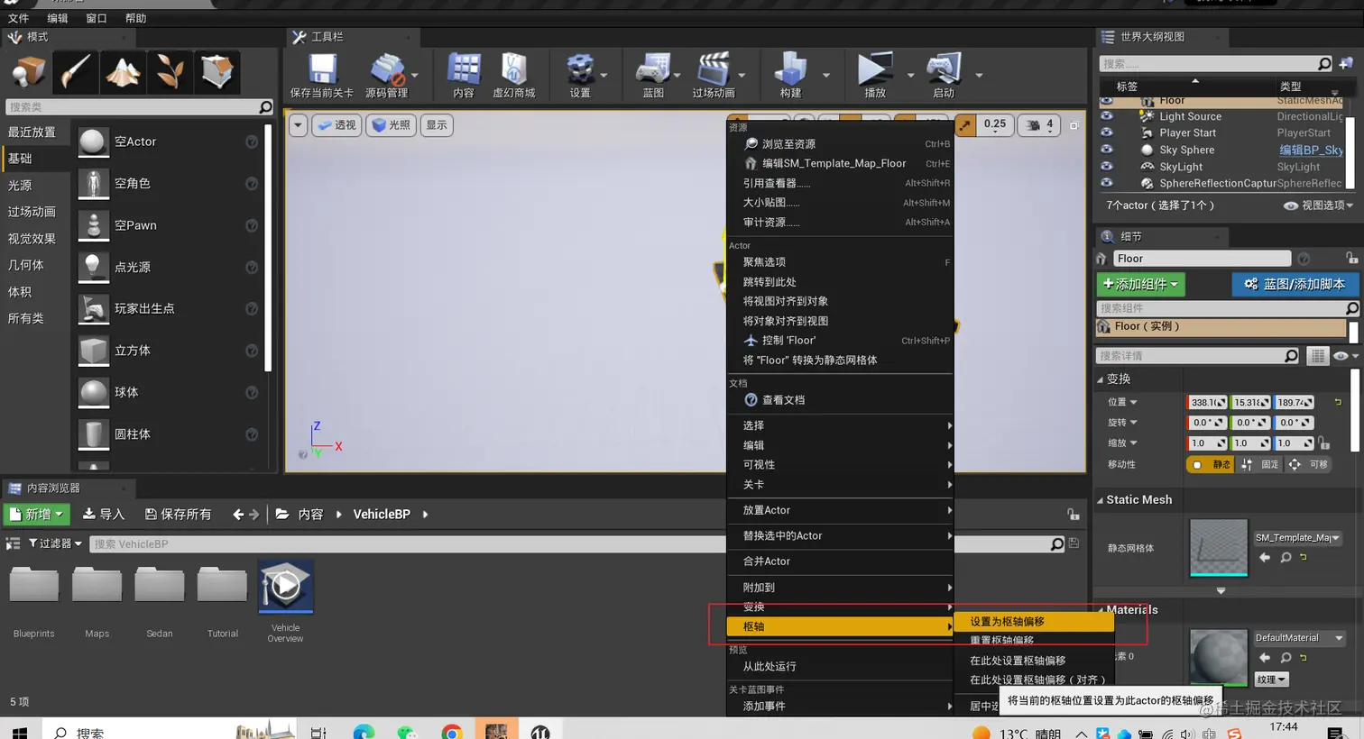Click the static mesh preview thumbnail
The width and height of the screenshot is (1364, 739).
pyautogui.click(x=1218, y=547)
